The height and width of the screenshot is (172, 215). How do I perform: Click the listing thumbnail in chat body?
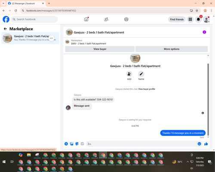pyautogui.click(x=135, y=58)
